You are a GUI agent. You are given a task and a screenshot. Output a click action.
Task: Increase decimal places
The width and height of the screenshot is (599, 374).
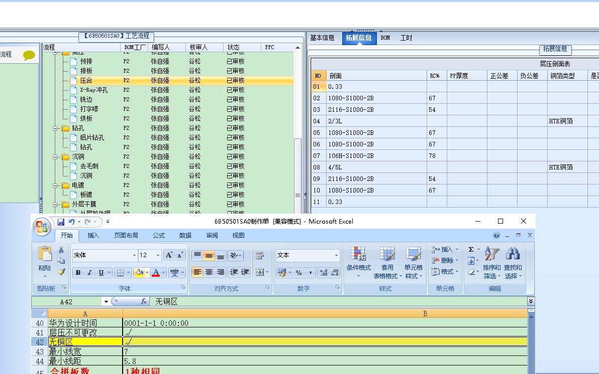coord(324,273)
